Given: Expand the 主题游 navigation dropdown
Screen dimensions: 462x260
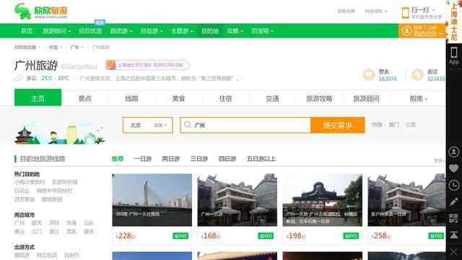Looking at the screenshot, I should [x=181, y=31].
